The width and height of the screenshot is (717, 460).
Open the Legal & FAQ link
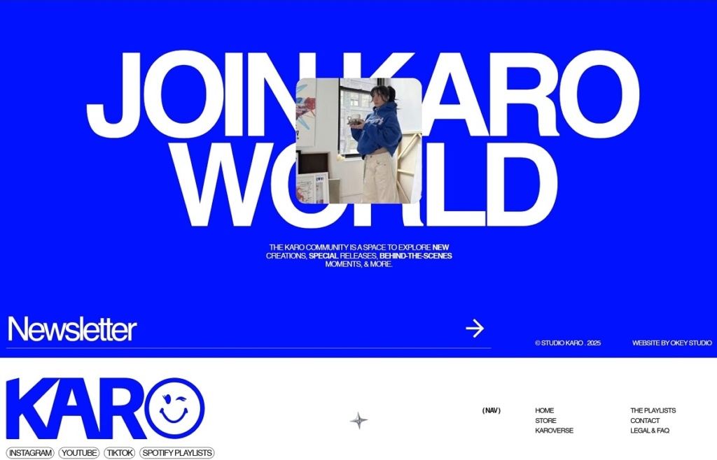(649, 431)
